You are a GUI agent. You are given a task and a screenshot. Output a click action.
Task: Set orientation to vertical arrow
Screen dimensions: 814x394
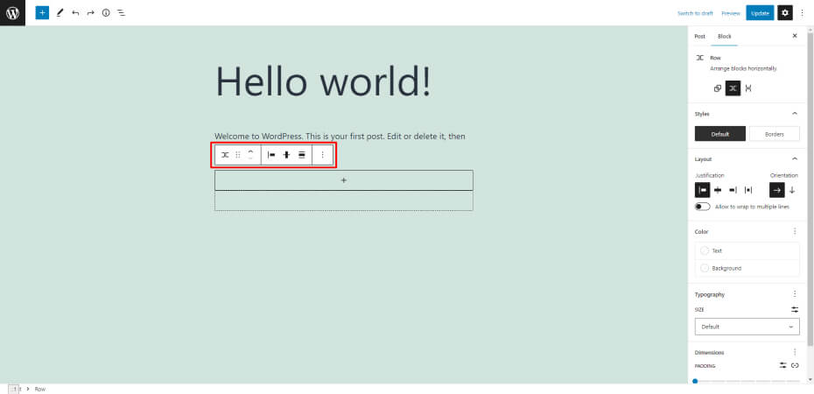[x=792, y=190]
